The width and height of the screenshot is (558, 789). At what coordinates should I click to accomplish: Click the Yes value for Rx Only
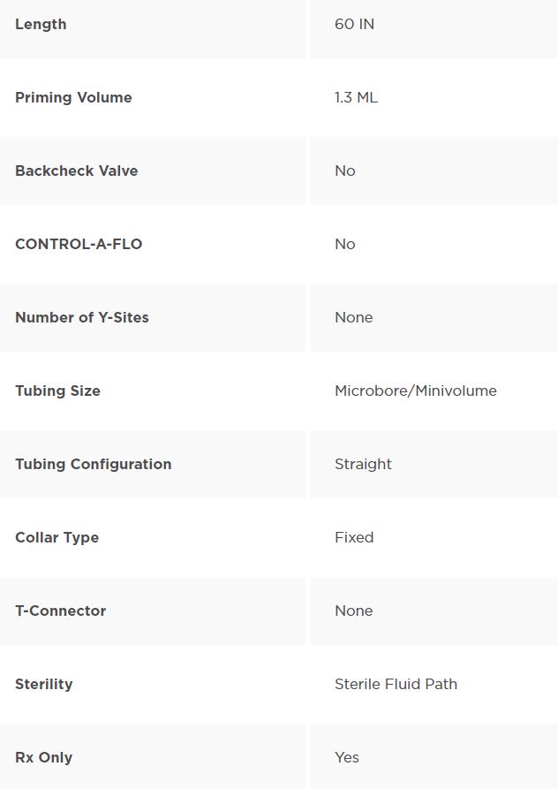(x=347, y=758)
